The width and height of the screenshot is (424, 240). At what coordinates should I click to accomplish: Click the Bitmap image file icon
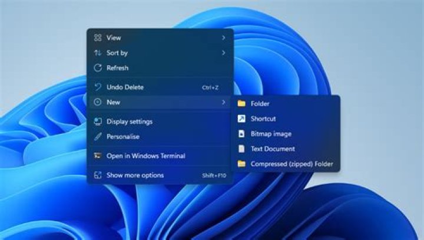[241, 134]
